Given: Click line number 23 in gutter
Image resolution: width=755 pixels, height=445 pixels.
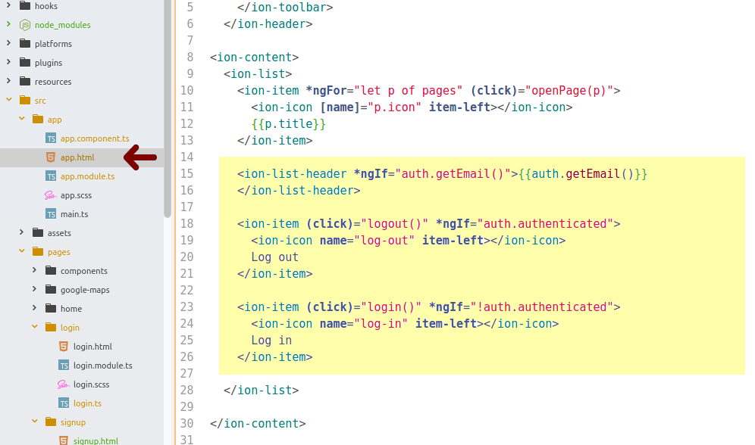Looking at the screenshot, I should 186,307.
